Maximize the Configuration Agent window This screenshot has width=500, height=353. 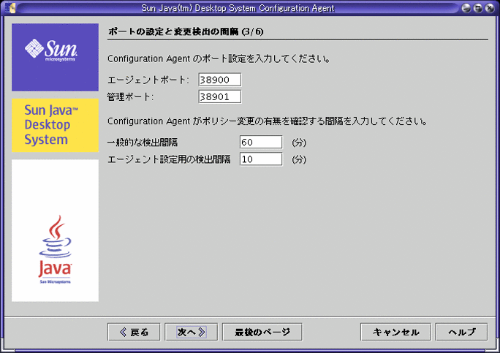pos(477,8)
